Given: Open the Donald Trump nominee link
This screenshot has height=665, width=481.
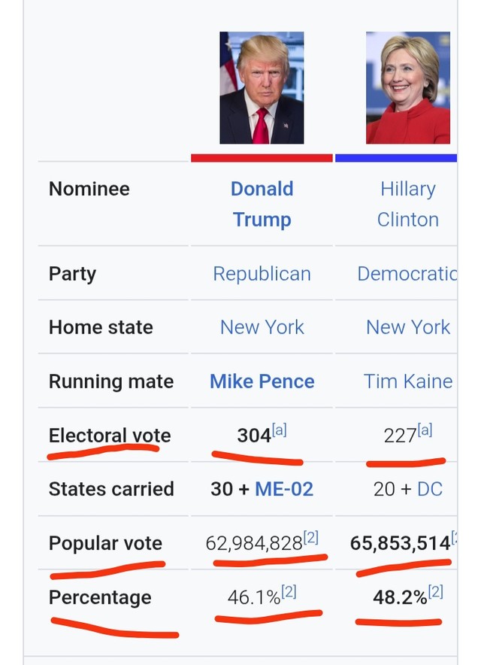Looking at the screenshot, I should pyautogui.click(x=262, y=204).
